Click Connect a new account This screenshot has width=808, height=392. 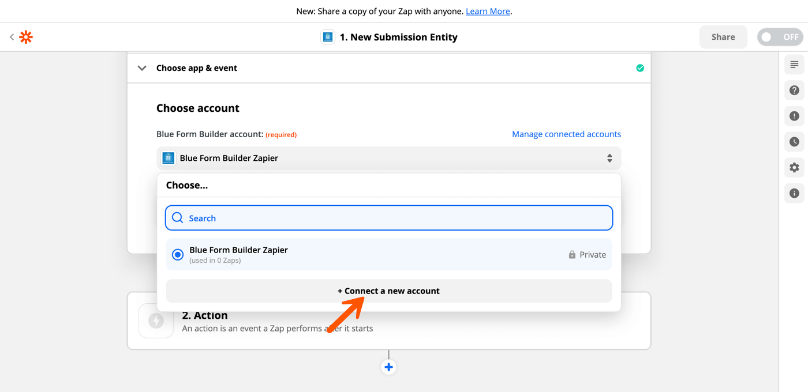click(388, 291)
